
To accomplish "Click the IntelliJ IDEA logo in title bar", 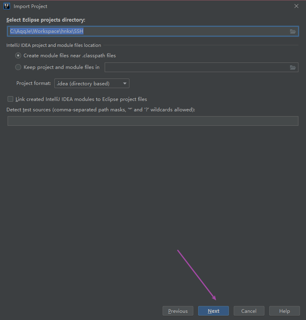I will (7, 6).
